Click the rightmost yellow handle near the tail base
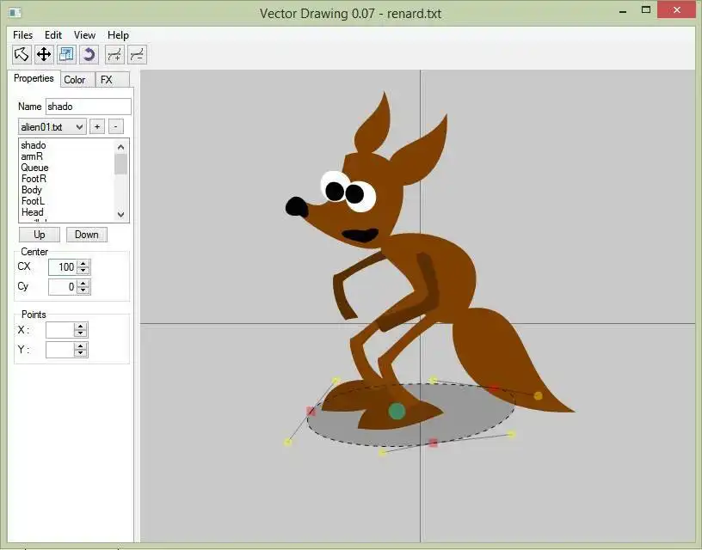702x550 pixels. point(512,434)
